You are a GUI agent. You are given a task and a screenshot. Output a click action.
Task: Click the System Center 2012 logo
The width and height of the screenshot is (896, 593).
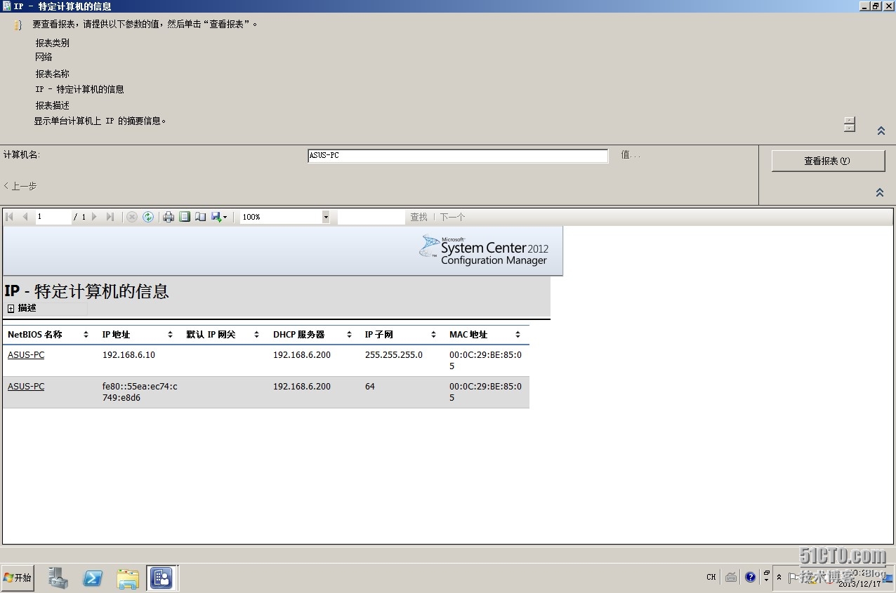coord(484,251)
